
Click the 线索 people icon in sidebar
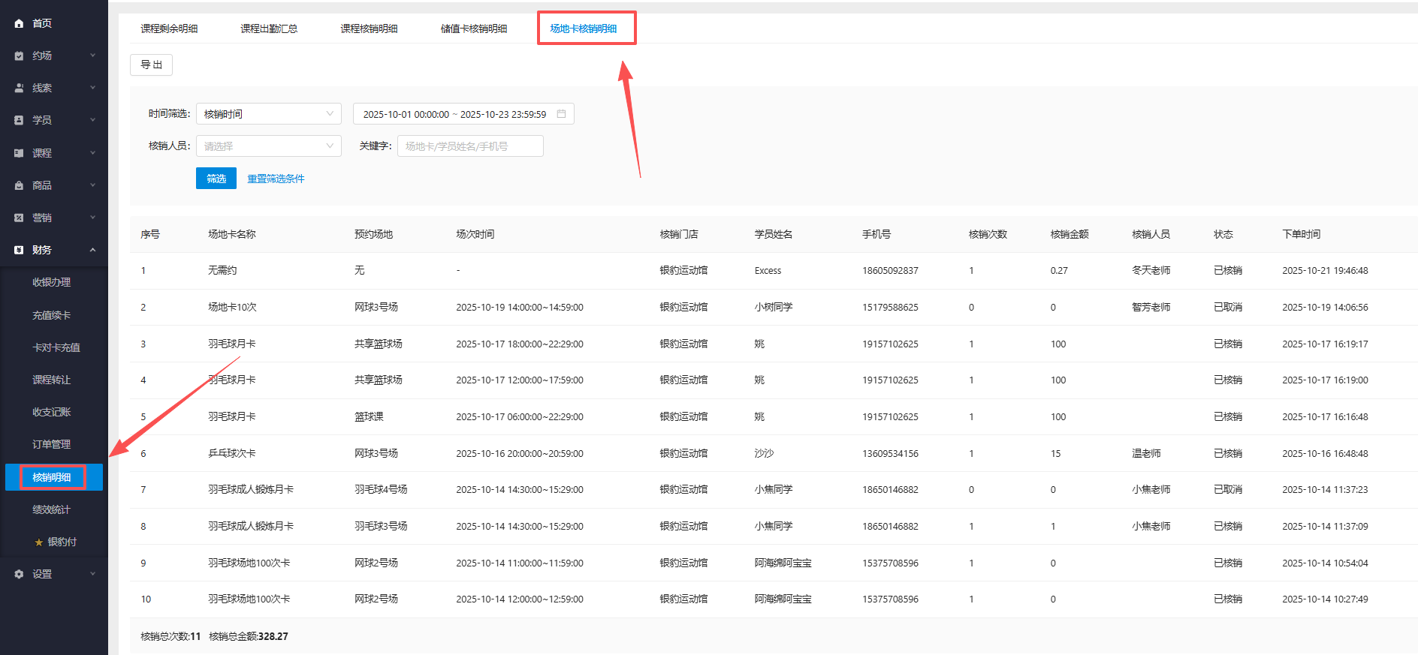tap(19, 88)
